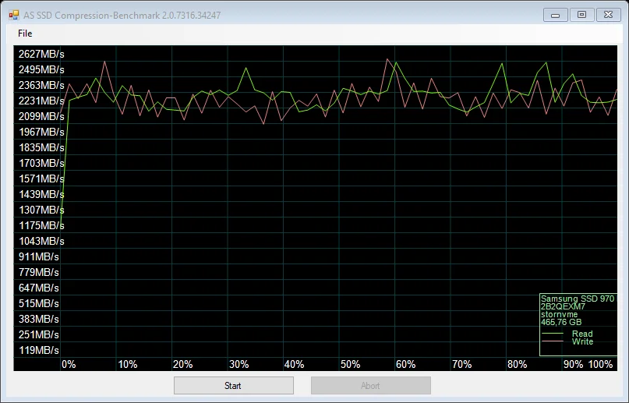629x403 pixels.
Task: Click the '779MB/s' axis label
Action: point(38,272)
